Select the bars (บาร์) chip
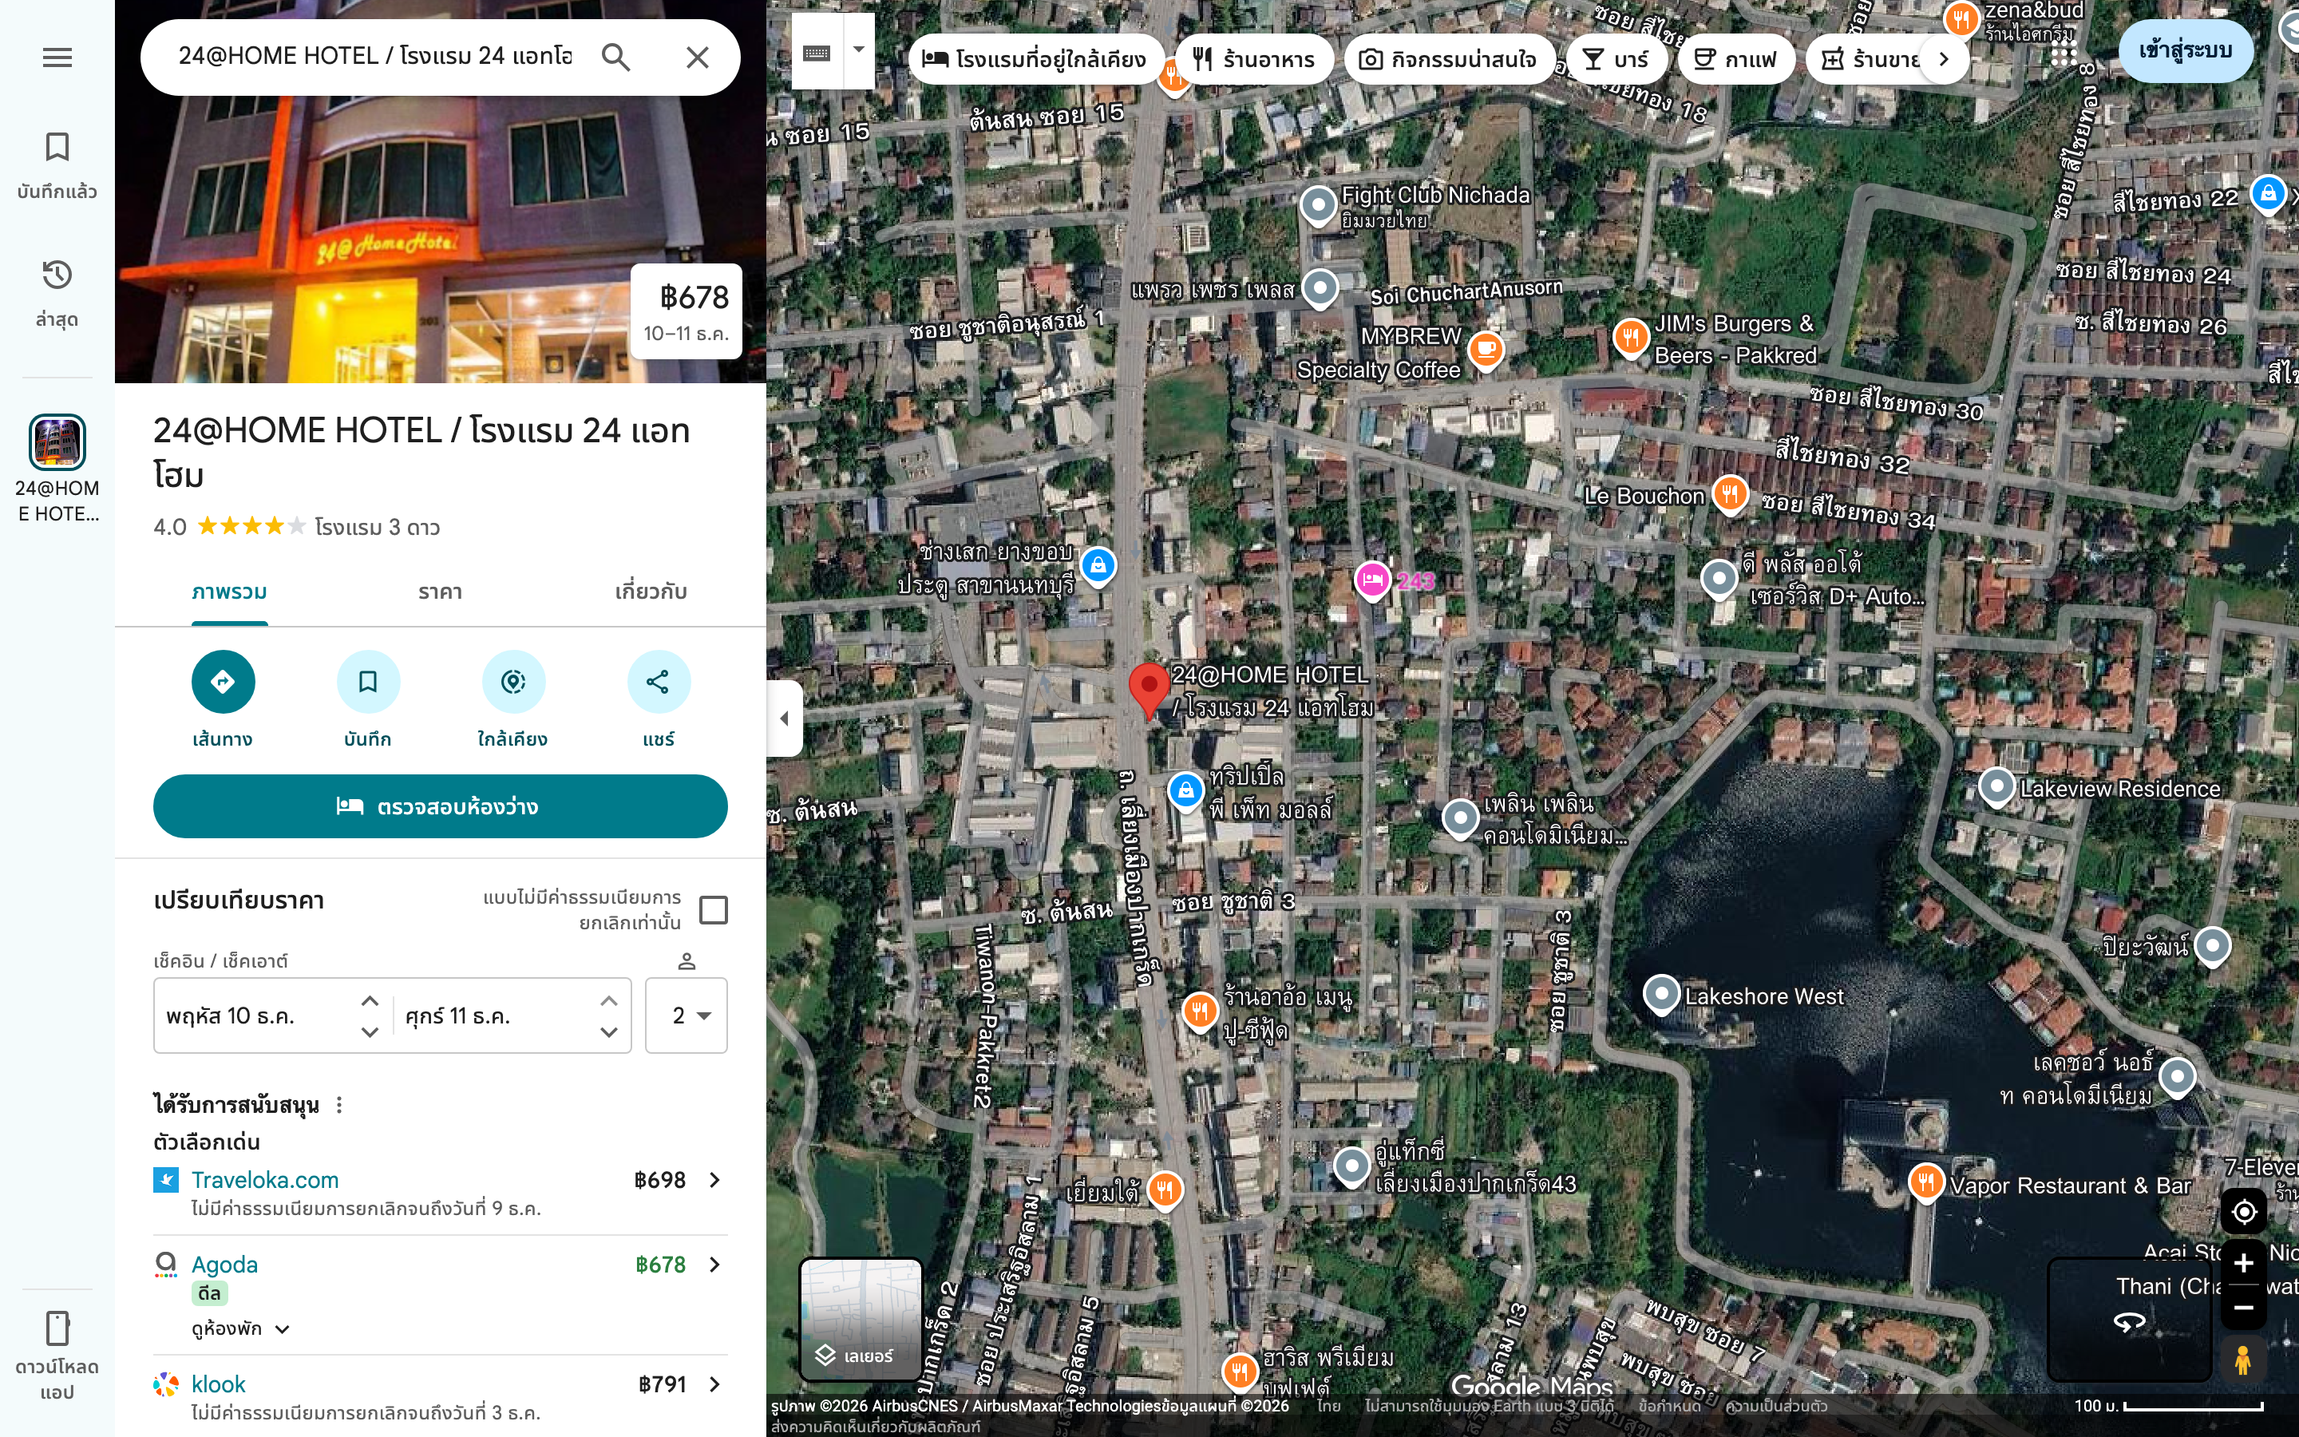The height and width of the screenshot is (1437, 2299). pyautogui.click(x=1616, y=59)
